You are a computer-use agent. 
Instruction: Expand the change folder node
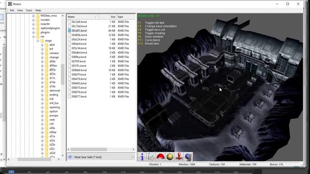click(x=42, y=58)
